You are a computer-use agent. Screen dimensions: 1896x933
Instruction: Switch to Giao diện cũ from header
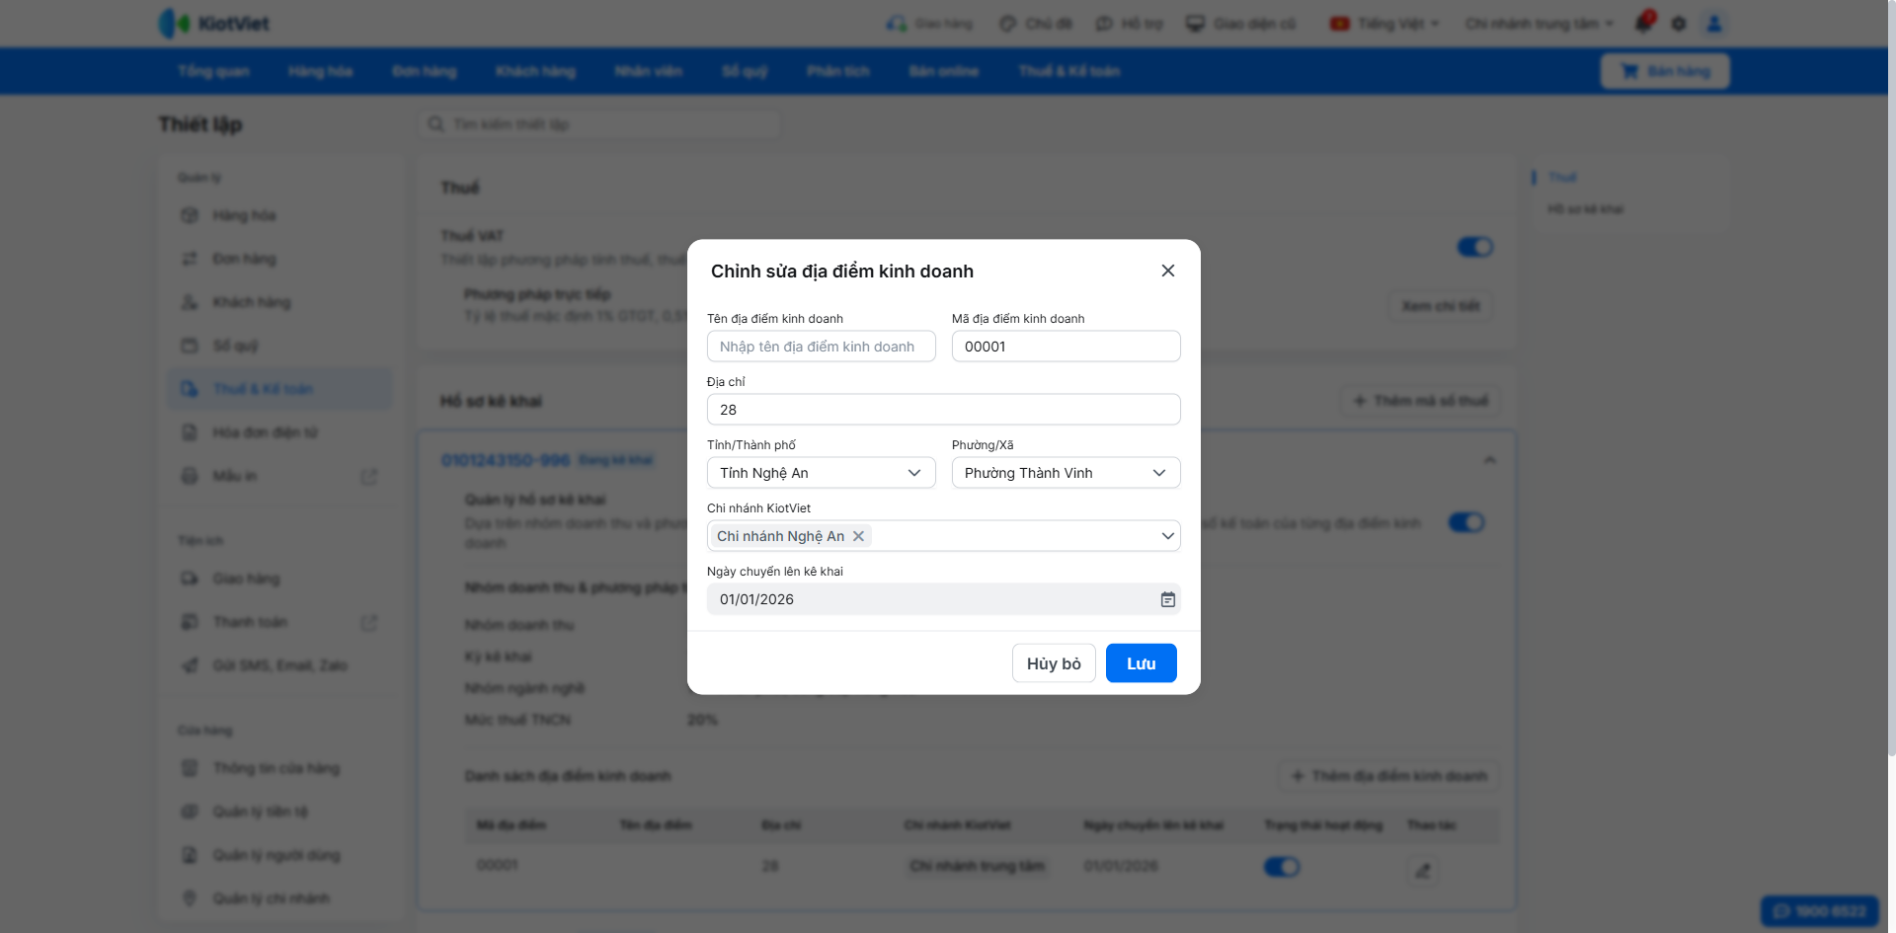click(x=1240, y=24)
